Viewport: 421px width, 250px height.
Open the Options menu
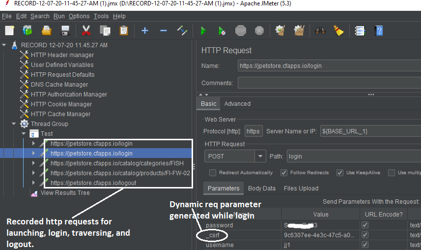point(79,16)
